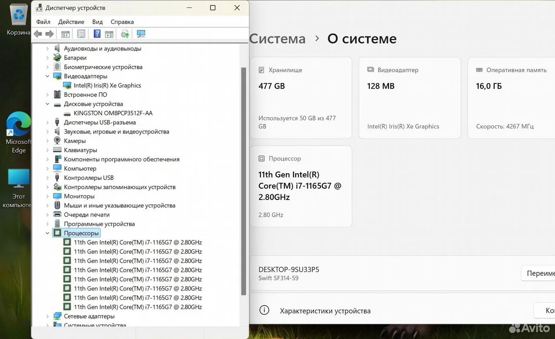Expand Мыши и иные указывающие устройства

pos(48,205)
